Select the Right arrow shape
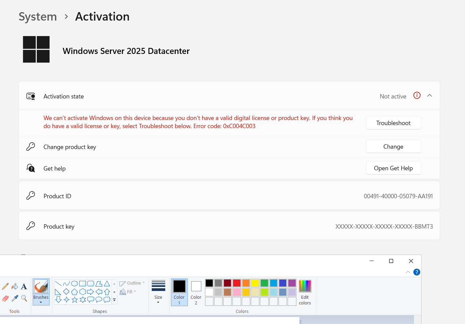The image size is (465, 324). tap(91, 292)
